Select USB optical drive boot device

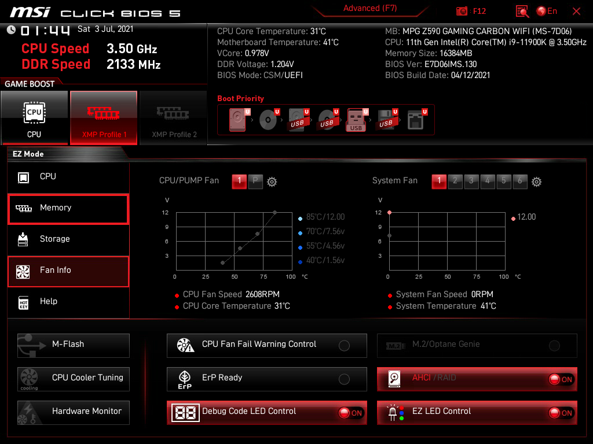click(x=328, y=120)
